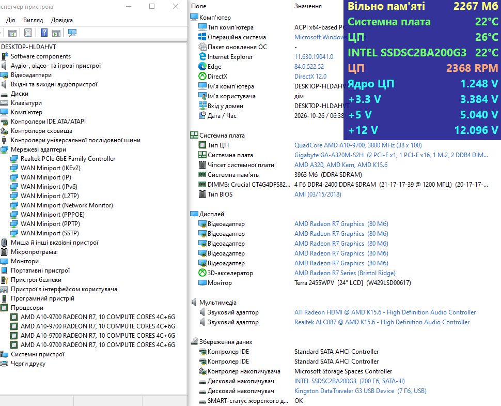Select the DIMM3: Crucial memory row
501x406 pixels.
344,185
